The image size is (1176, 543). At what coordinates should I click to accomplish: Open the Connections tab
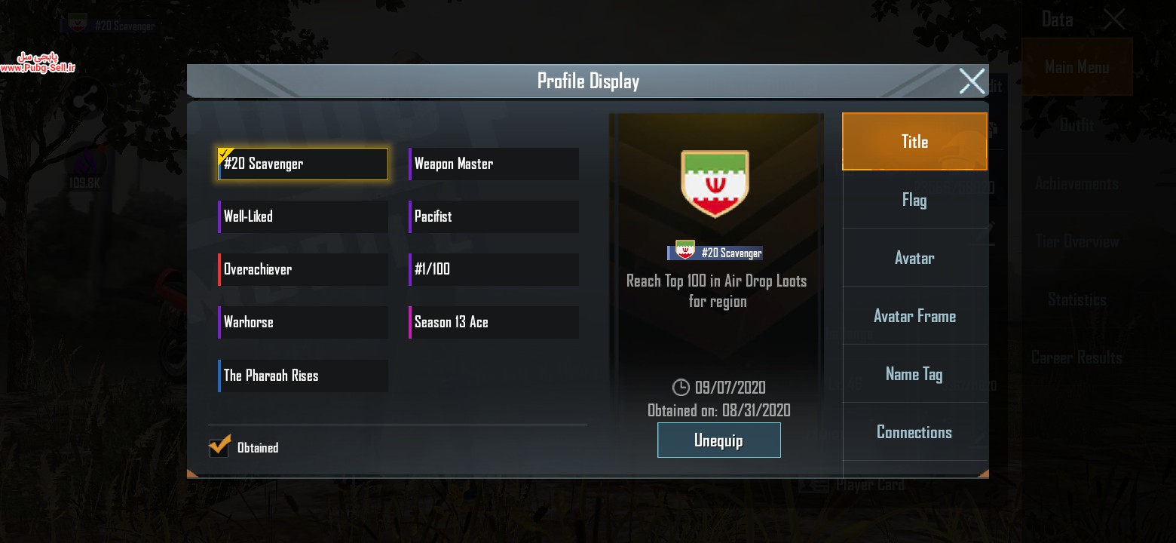[x=914, y=432]
